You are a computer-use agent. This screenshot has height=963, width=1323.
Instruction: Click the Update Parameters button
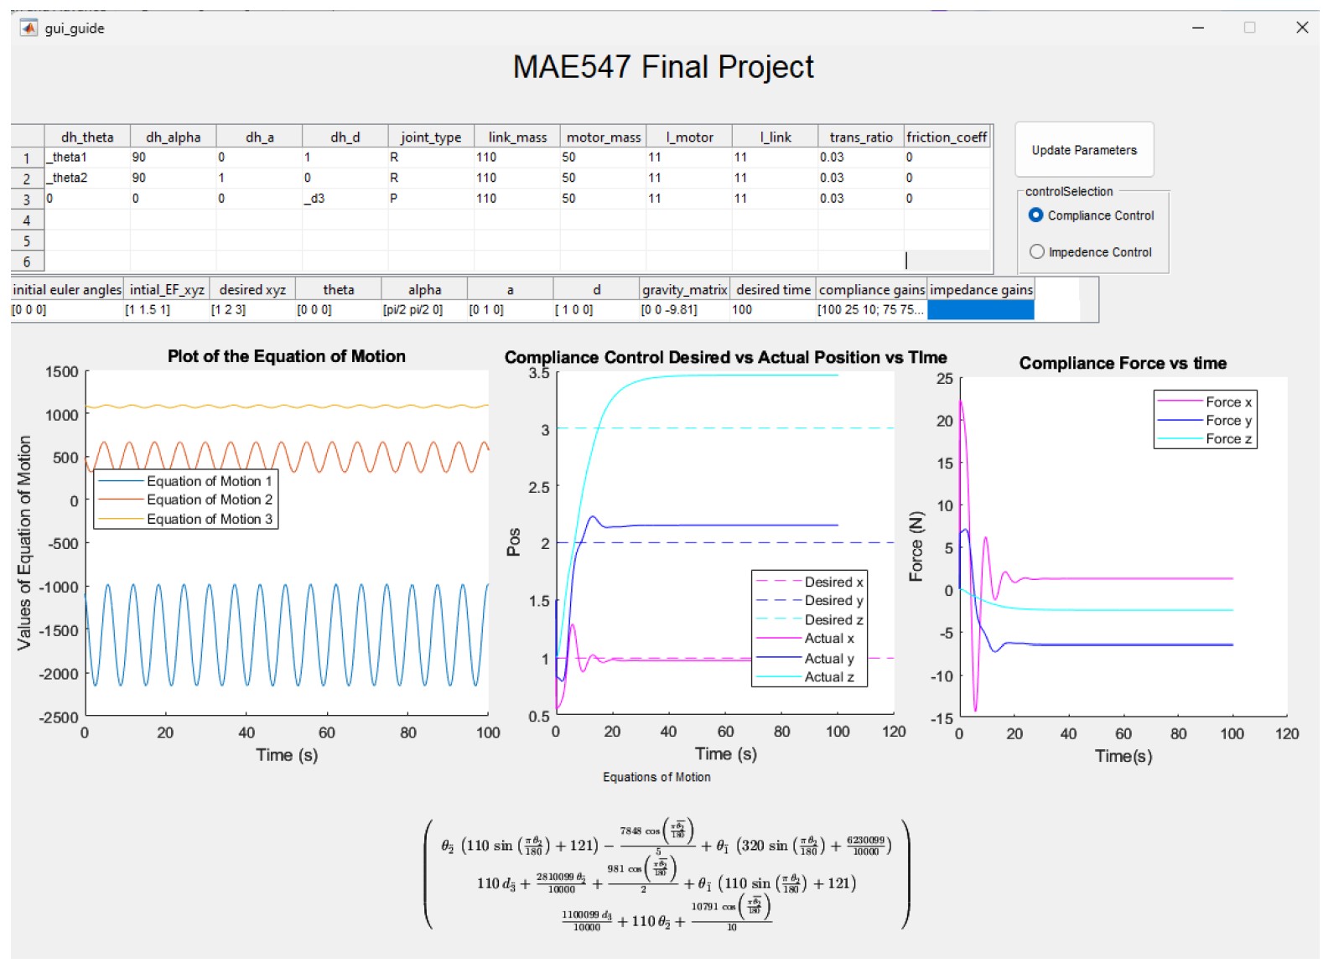1083,150
